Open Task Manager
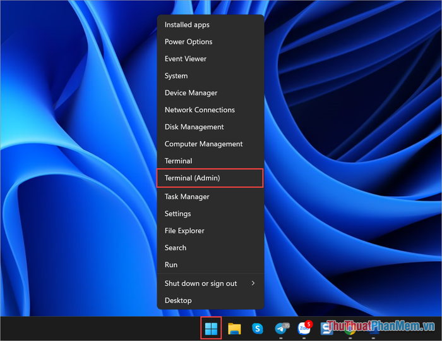Screen dimensions: 442x341 210,197
